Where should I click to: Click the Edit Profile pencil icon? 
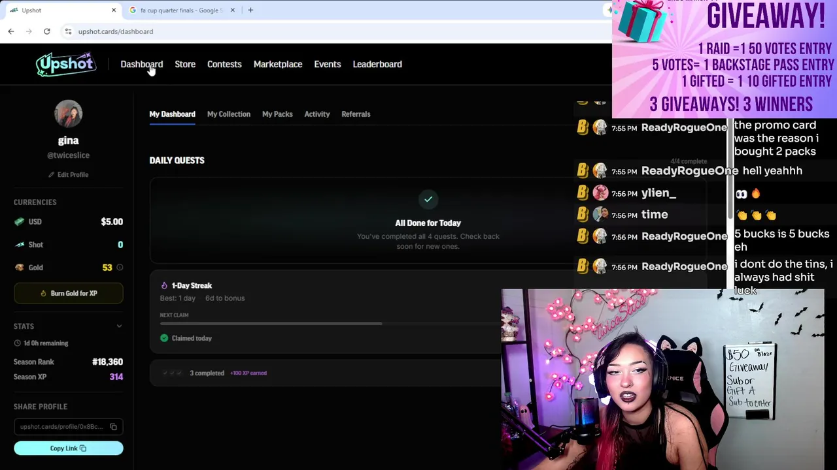[x=52, y=175]
